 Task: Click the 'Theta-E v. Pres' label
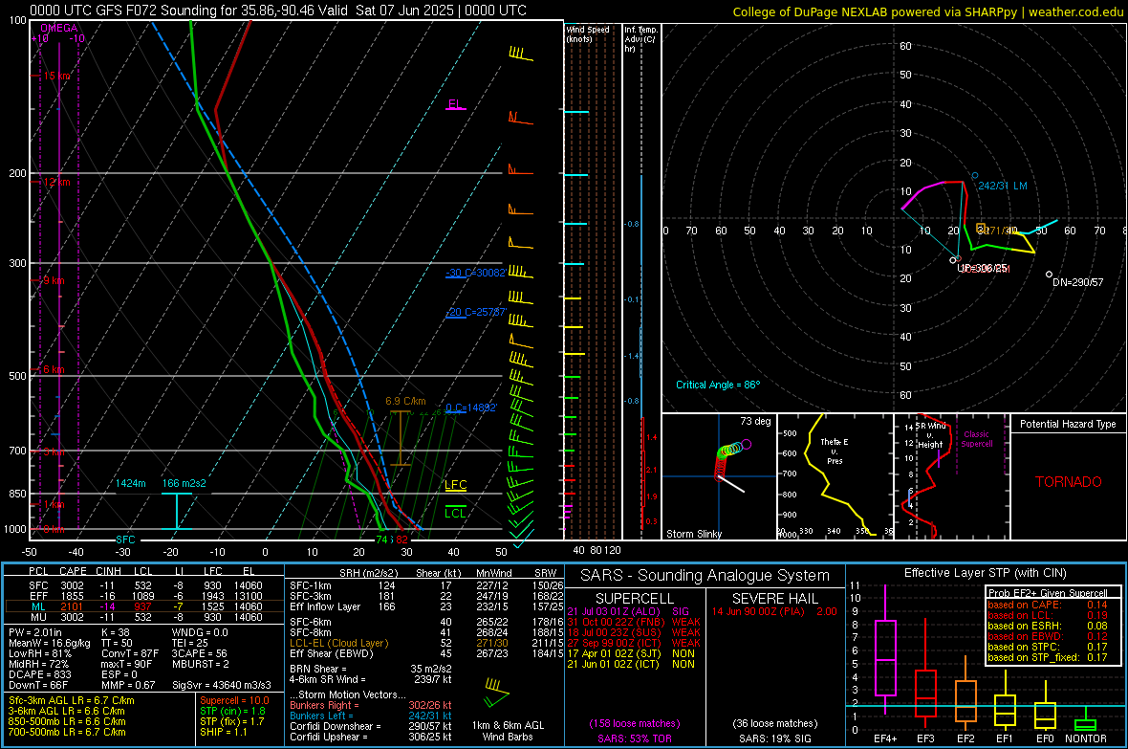coord(835,451)
